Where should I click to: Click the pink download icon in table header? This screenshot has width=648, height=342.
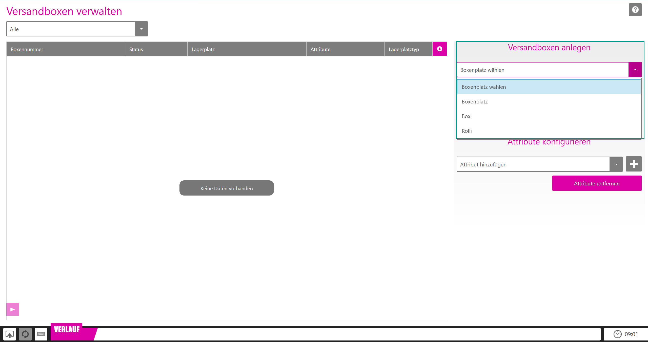[x=439, y=49]
